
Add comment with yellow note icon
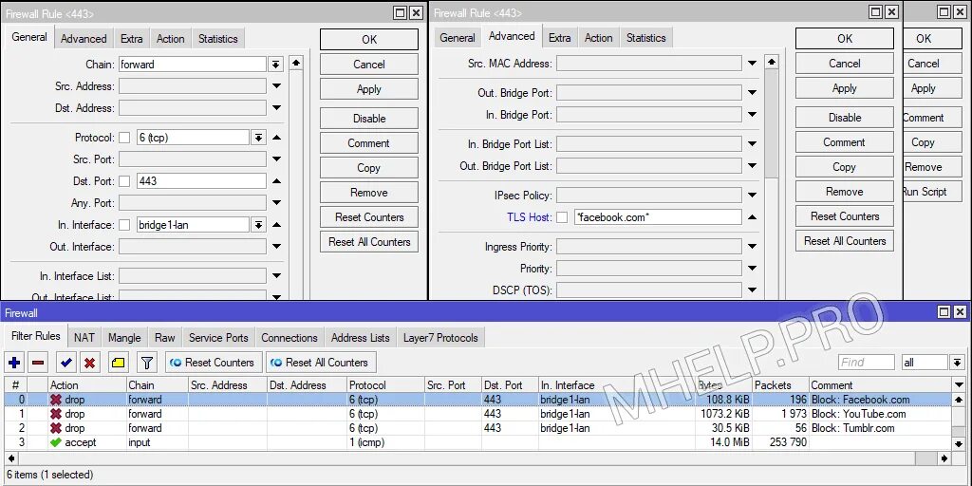119,363
